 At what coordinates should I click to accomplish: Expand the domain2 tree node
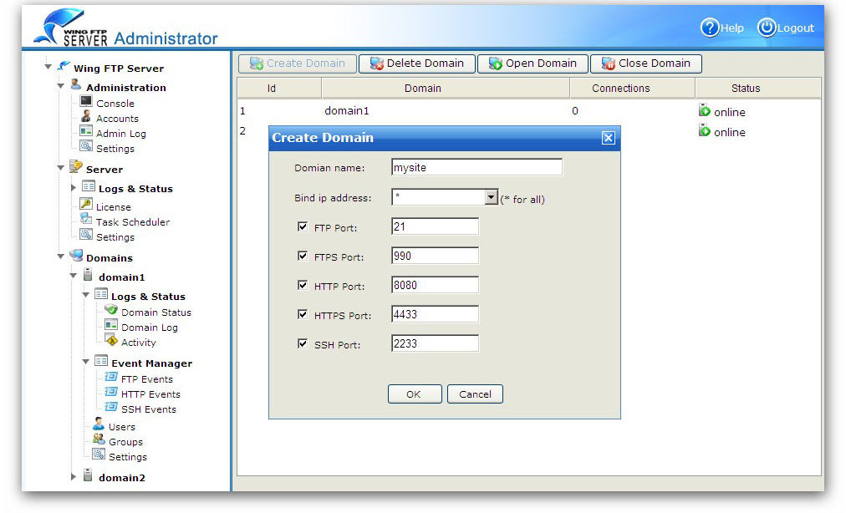coord(74,477)
